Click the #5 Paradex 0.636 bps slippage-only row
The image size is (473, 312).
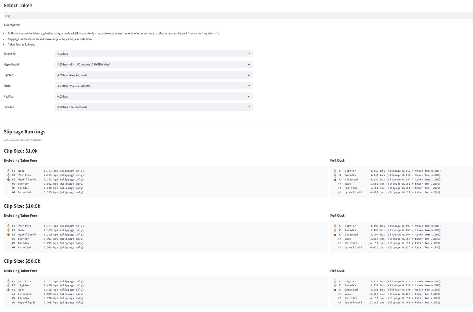point(48,299)
